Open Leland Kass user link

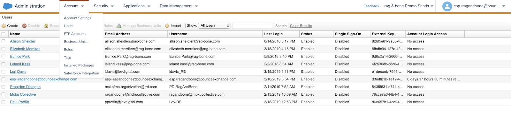[x=20, y=64]
